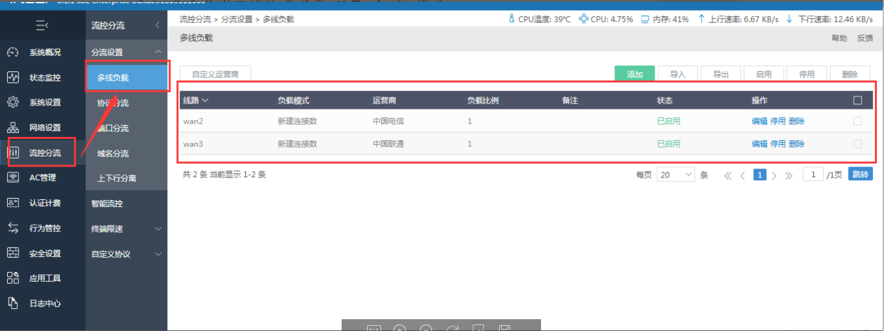Viewport: 884px width, 331px height.
Task: Click the 跳转 page jump button
Action: point(860,174)
